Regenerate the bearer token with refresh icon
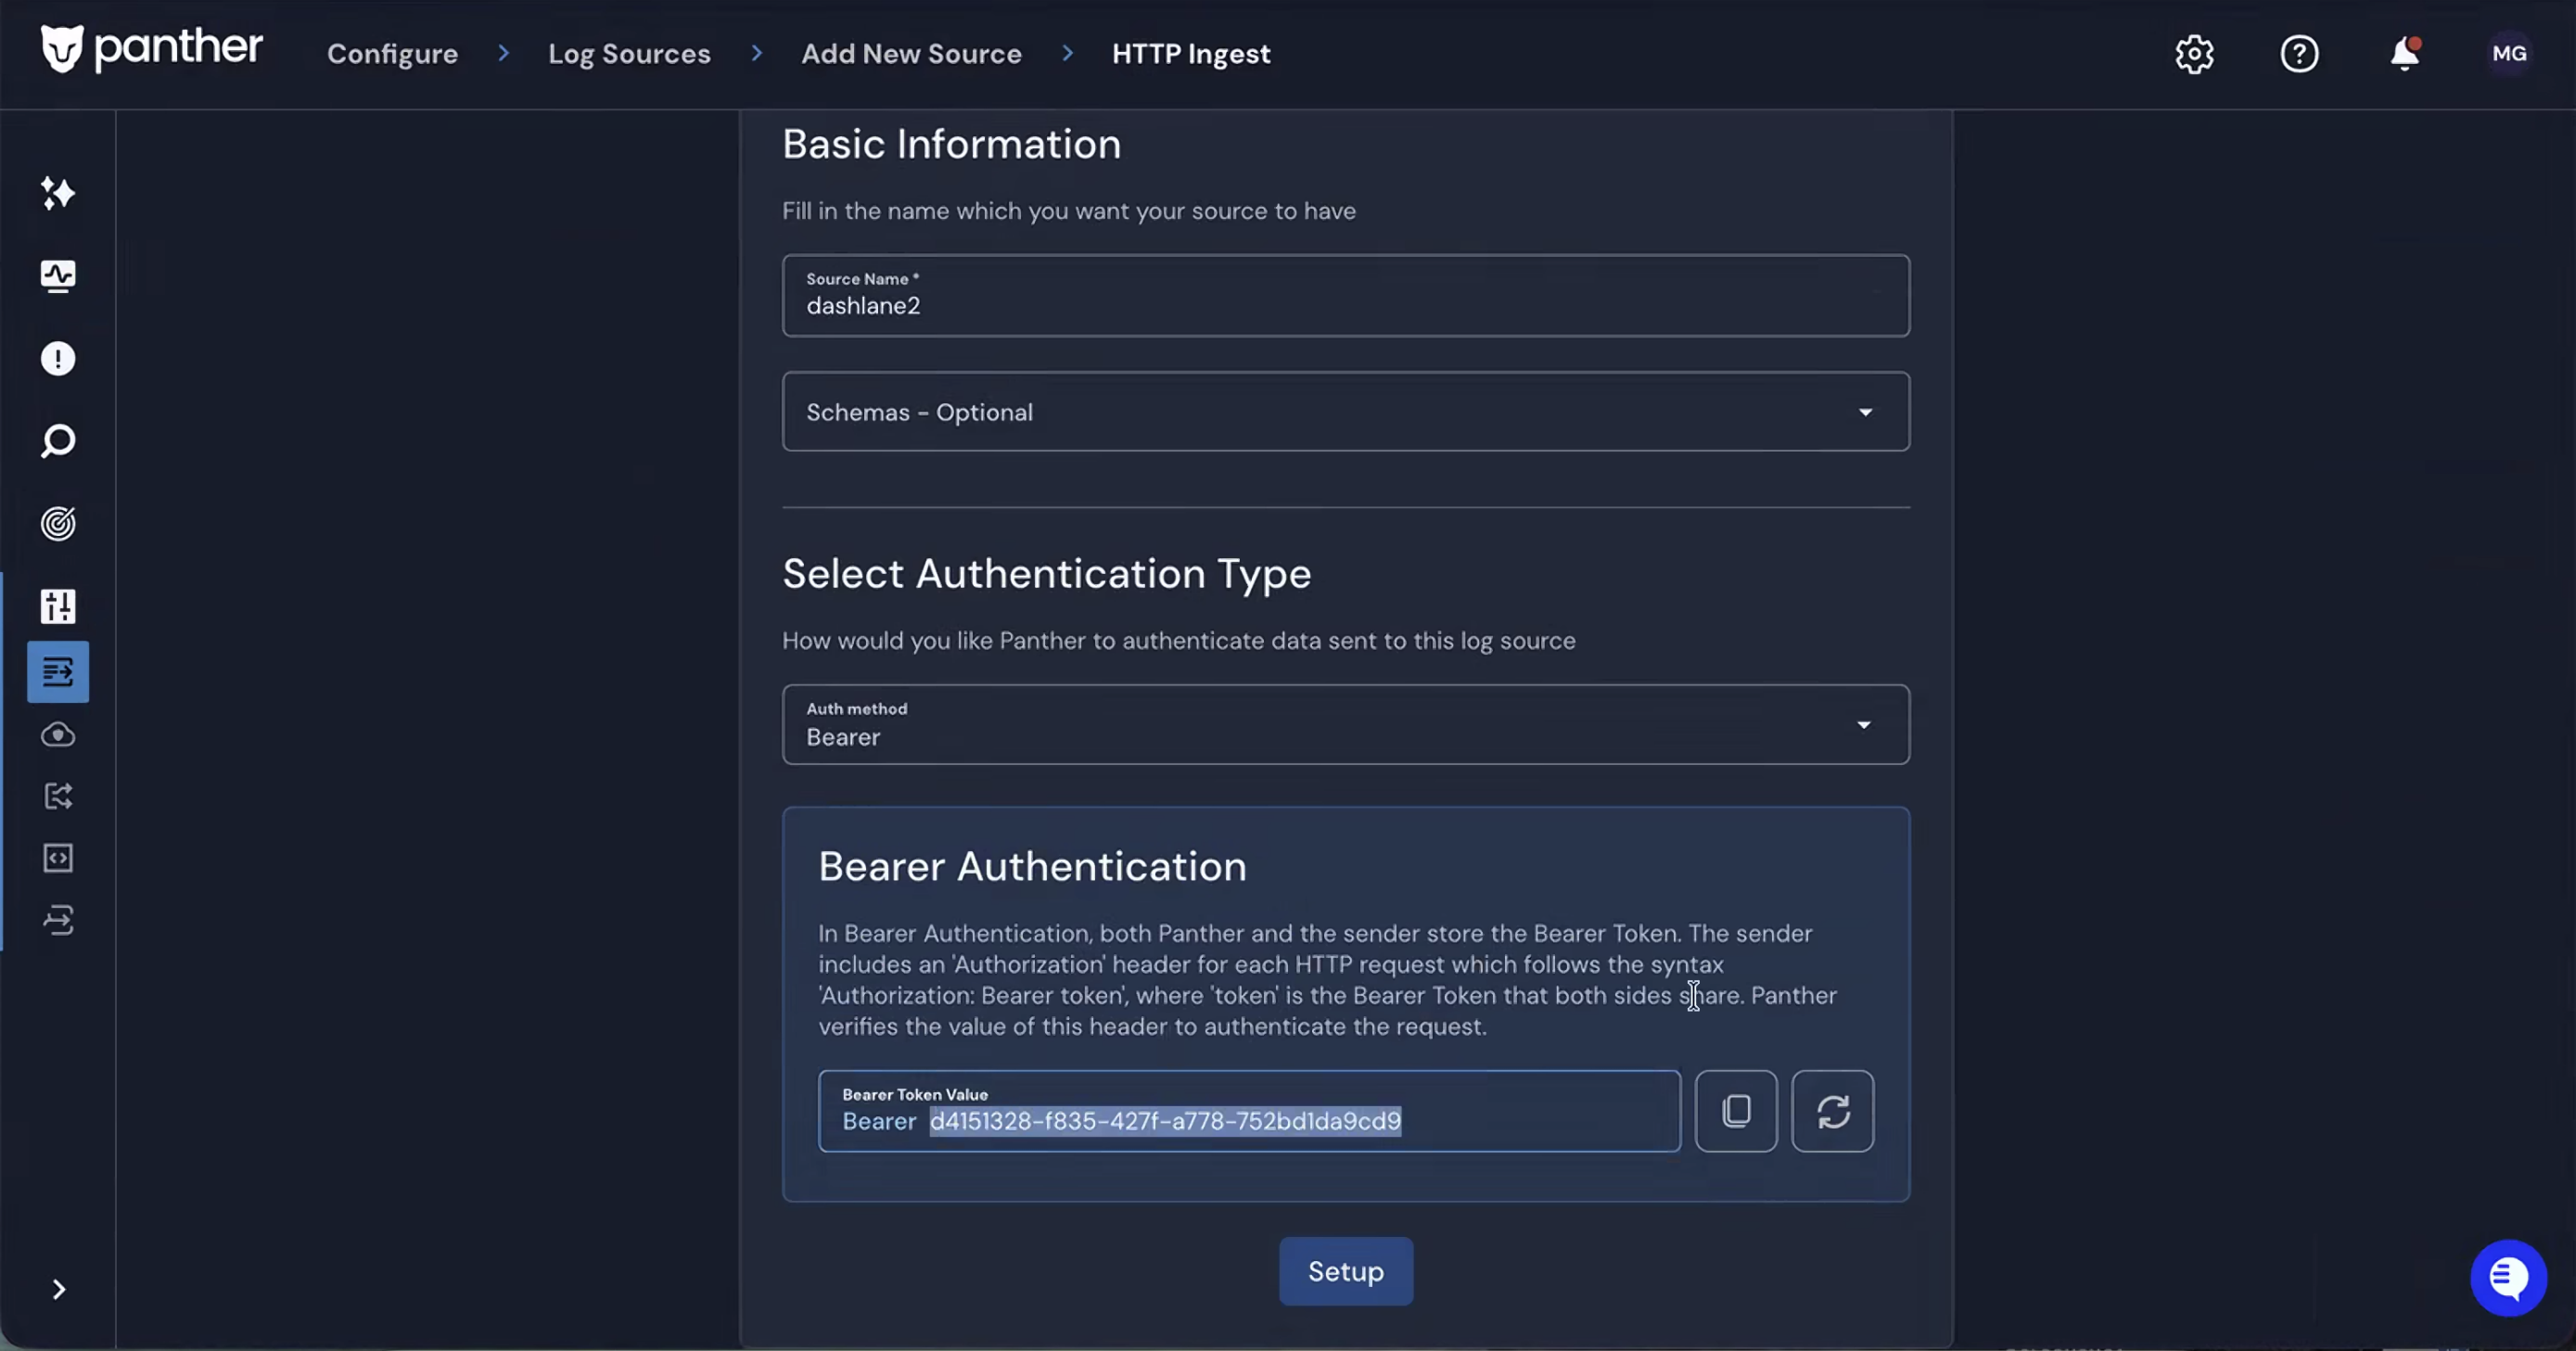This screenshot has width=2576, height=1351. coord(1832,1111)
